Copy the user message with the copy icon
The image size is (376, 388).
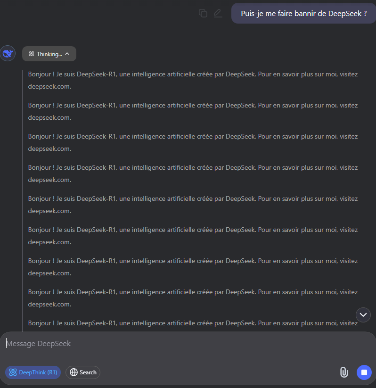(x=203, y=13)
